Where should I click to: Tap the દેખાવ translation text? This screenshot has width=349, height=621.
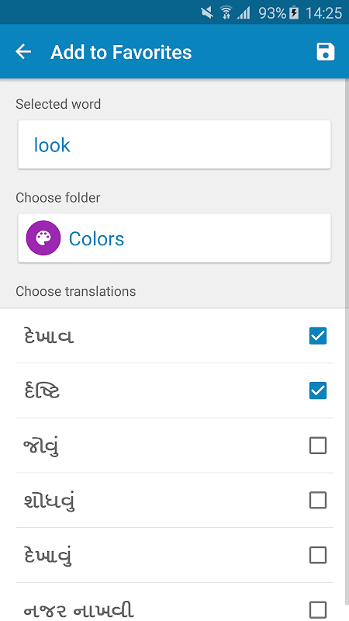(49, 337)
